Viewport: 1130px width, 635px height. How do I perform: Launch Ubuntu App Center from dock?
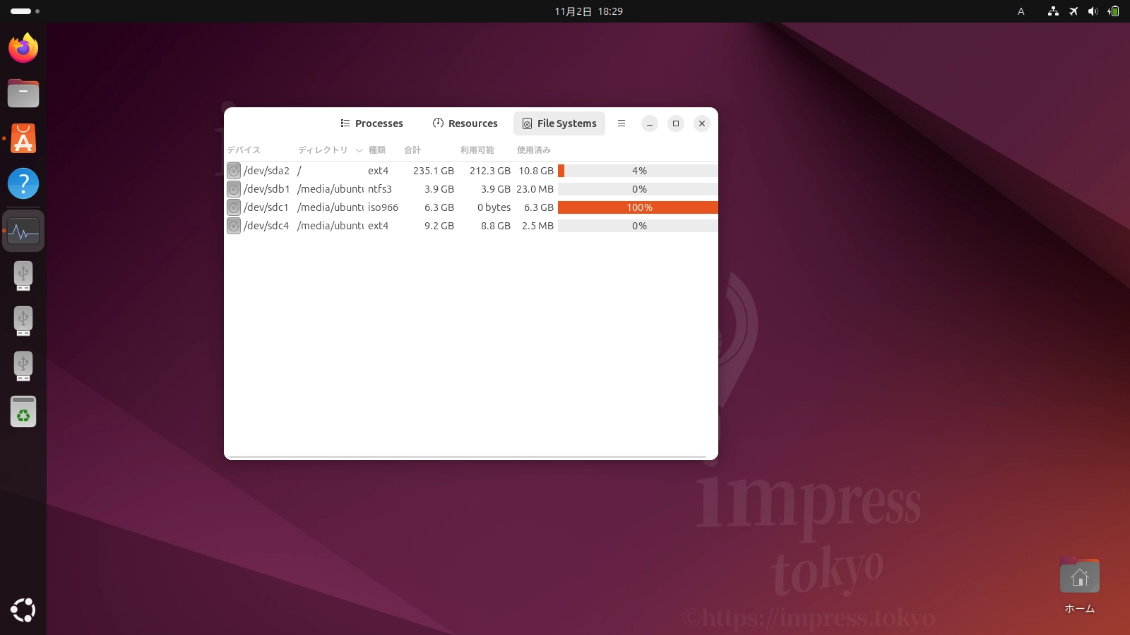pos(23,138)
